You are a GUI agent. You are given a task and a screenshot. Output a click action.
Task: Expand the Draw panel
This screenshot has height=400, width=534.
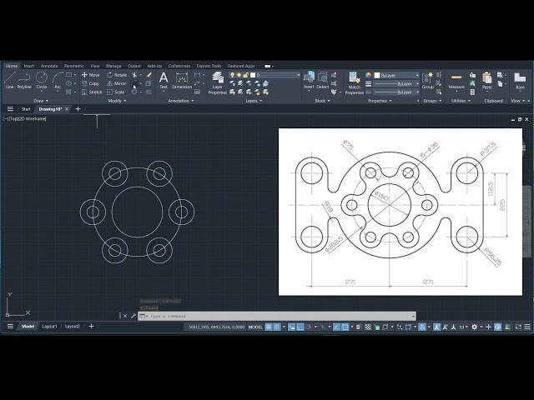[41, 101]
